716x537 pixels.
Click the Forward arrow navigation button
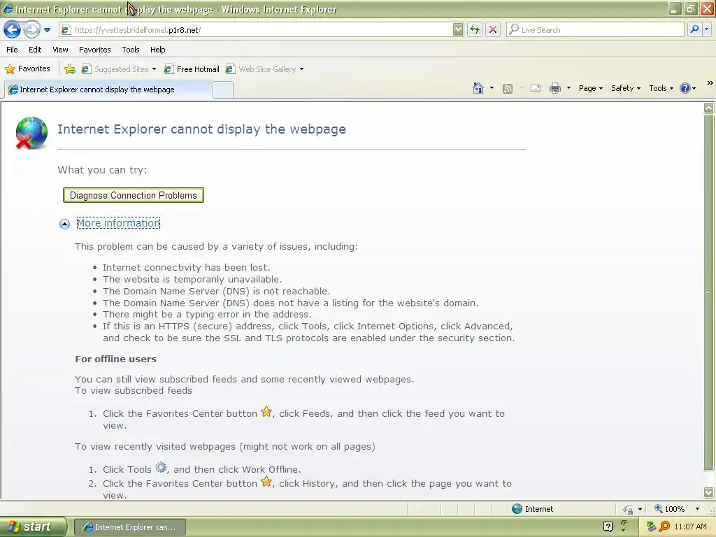[x=31, y=29]
